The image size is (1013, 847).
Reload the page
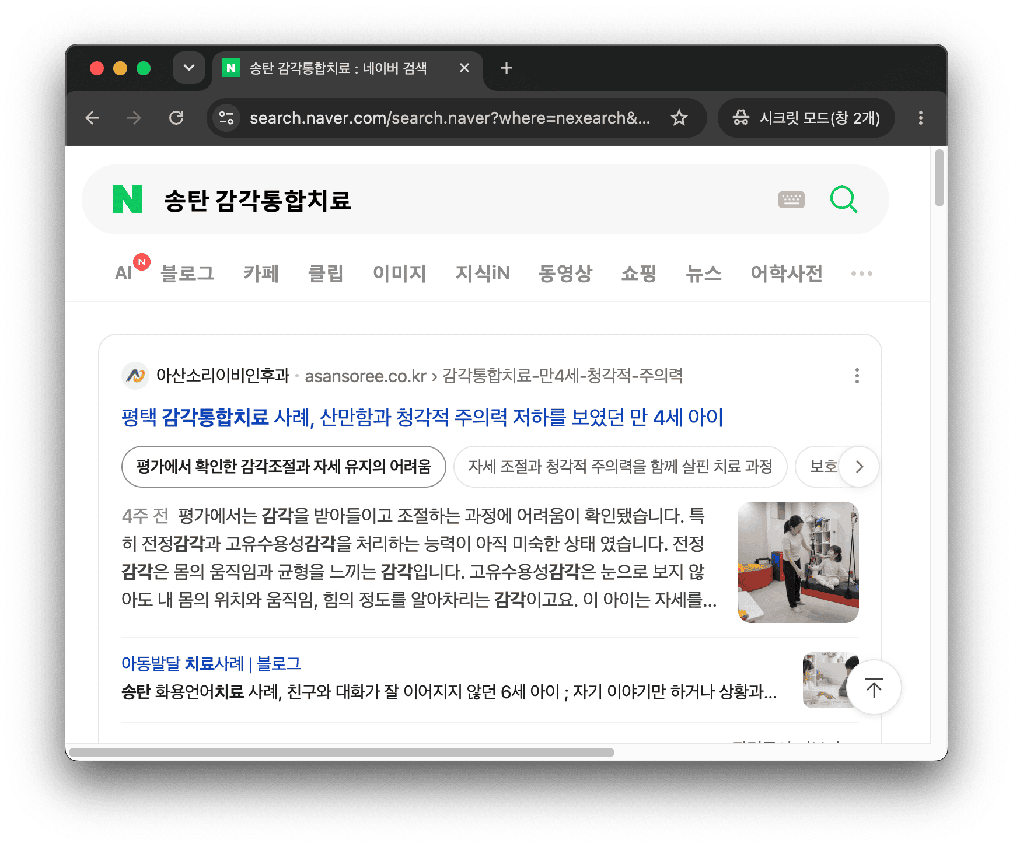176,118
